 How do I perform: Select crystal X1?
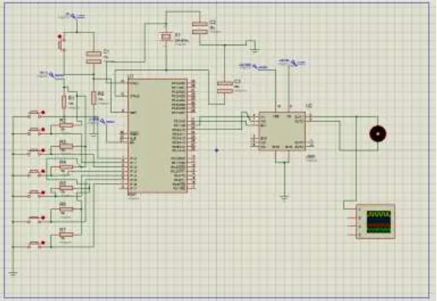click(x=166, y=36)
